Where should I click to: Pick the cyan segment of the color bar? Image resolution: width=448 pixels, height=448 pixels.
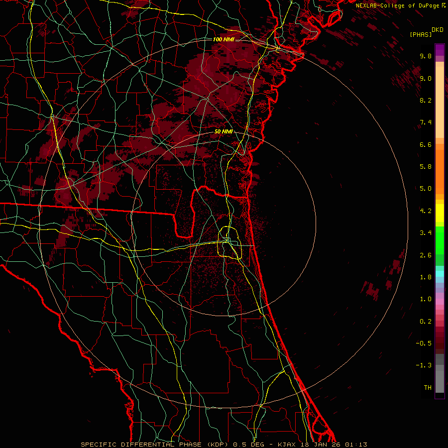440,274
